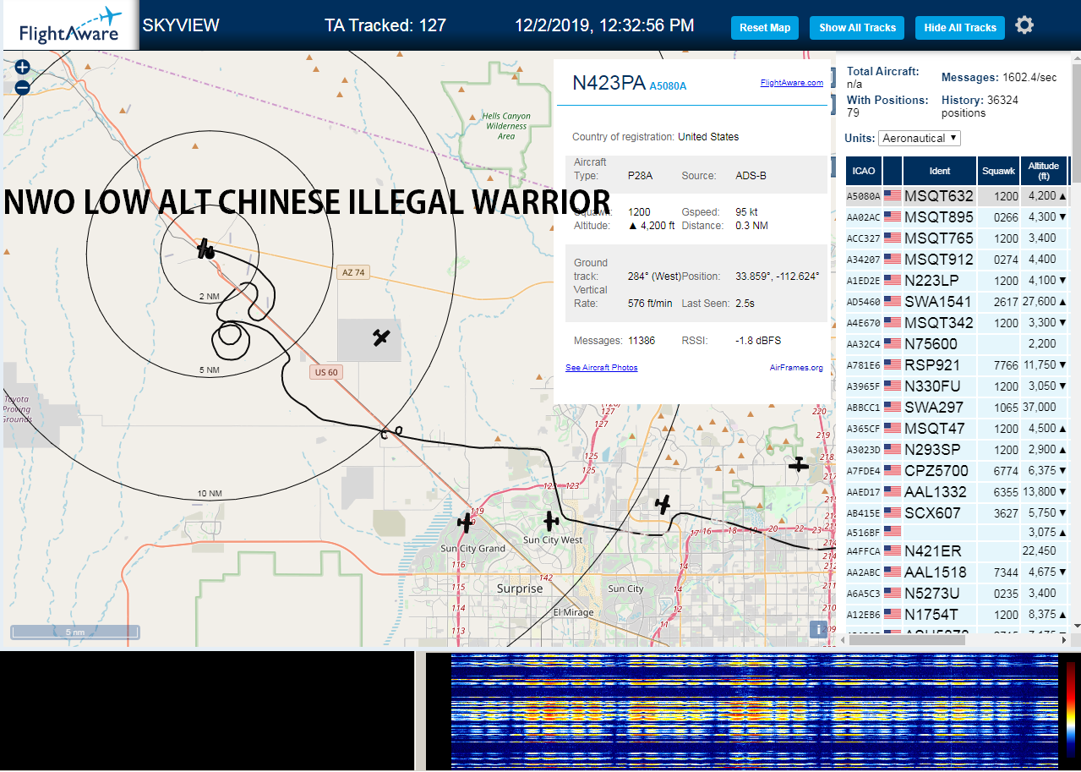This screenshot has width=1081, height=772.
Task: Select aircraft icon above Sun City Grand
Action: 465,523
